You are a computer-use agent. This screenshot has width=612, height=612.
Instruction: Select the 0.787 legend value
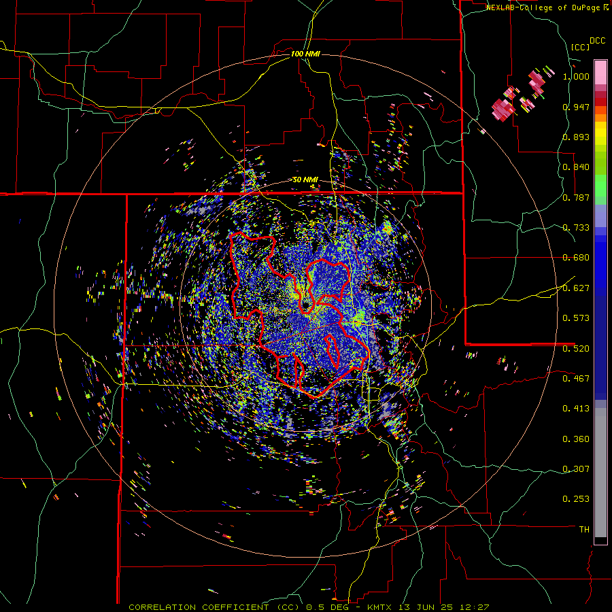[x=576, y=197]
